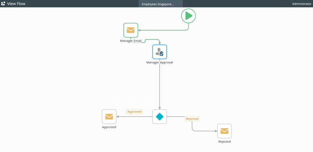This screenshot has height=152, width=313.
Task: Select the diamond decision node
Action: click(160, 117)
